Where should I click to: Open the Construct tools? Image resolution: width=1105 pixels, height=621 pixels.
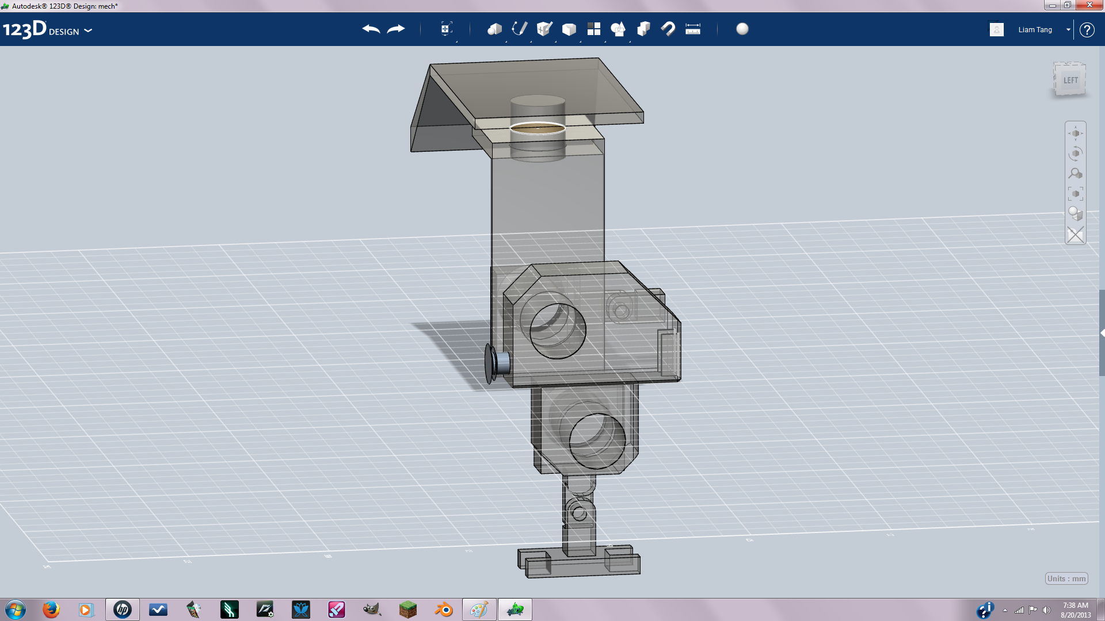[x=544, y=29]
